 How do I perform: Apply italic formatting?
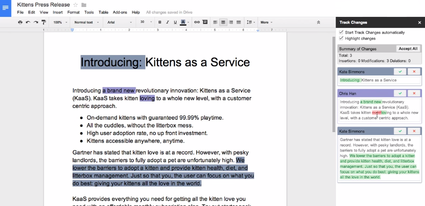pos(167,22)
